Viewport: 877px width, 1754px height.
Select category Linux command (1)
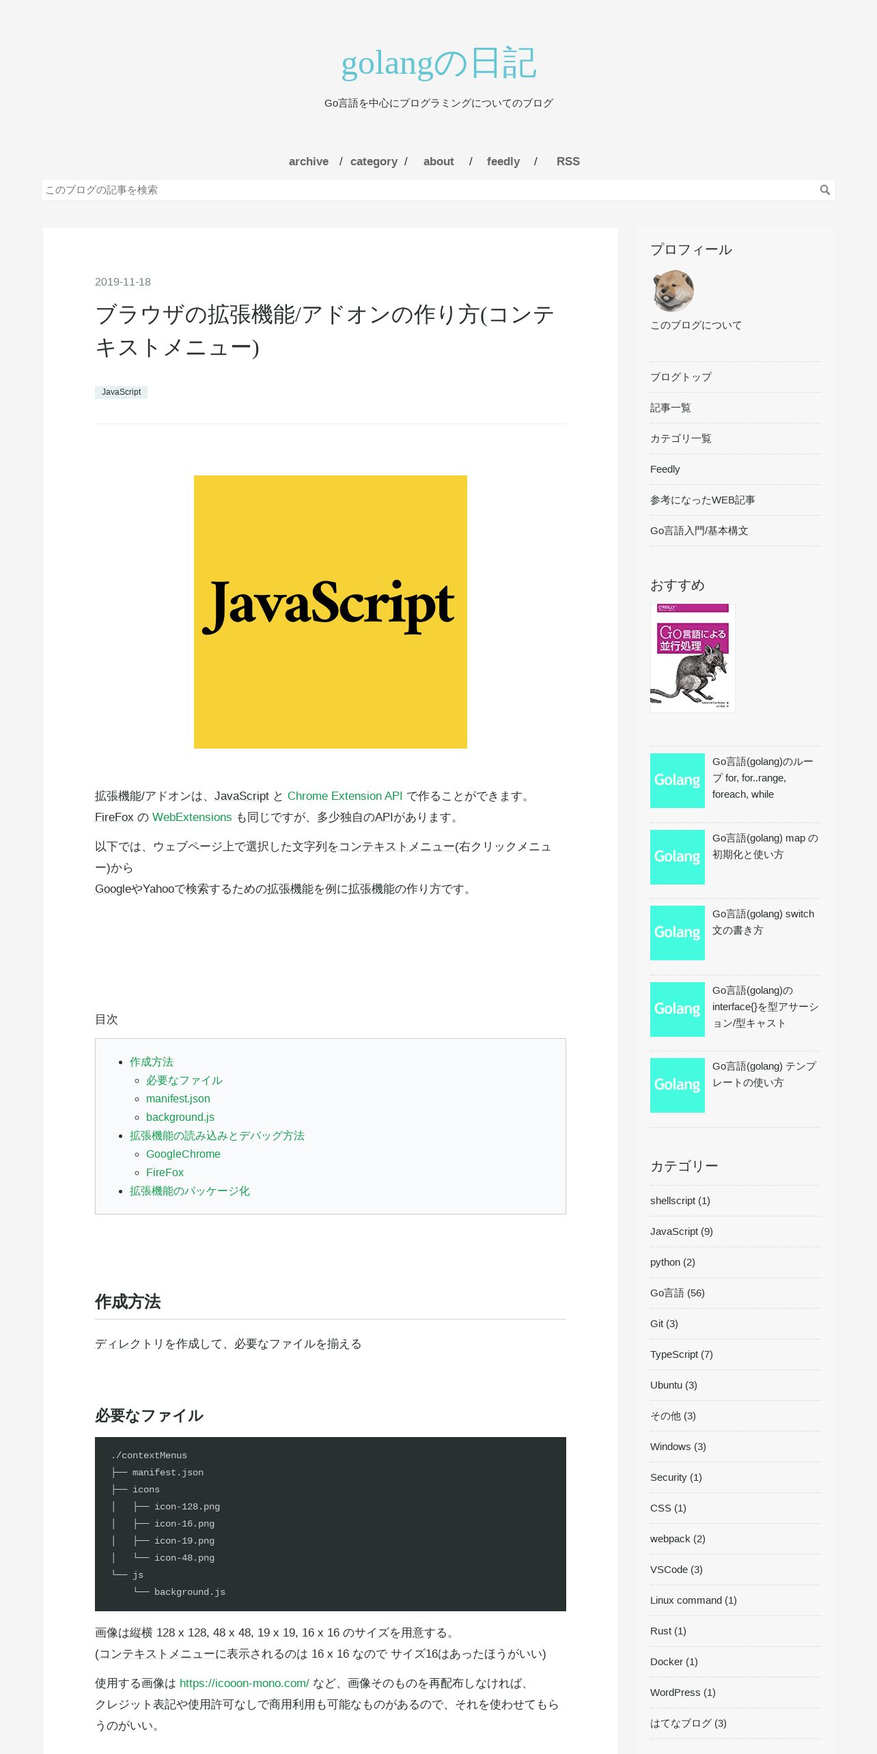click(x=694, y=1600)
